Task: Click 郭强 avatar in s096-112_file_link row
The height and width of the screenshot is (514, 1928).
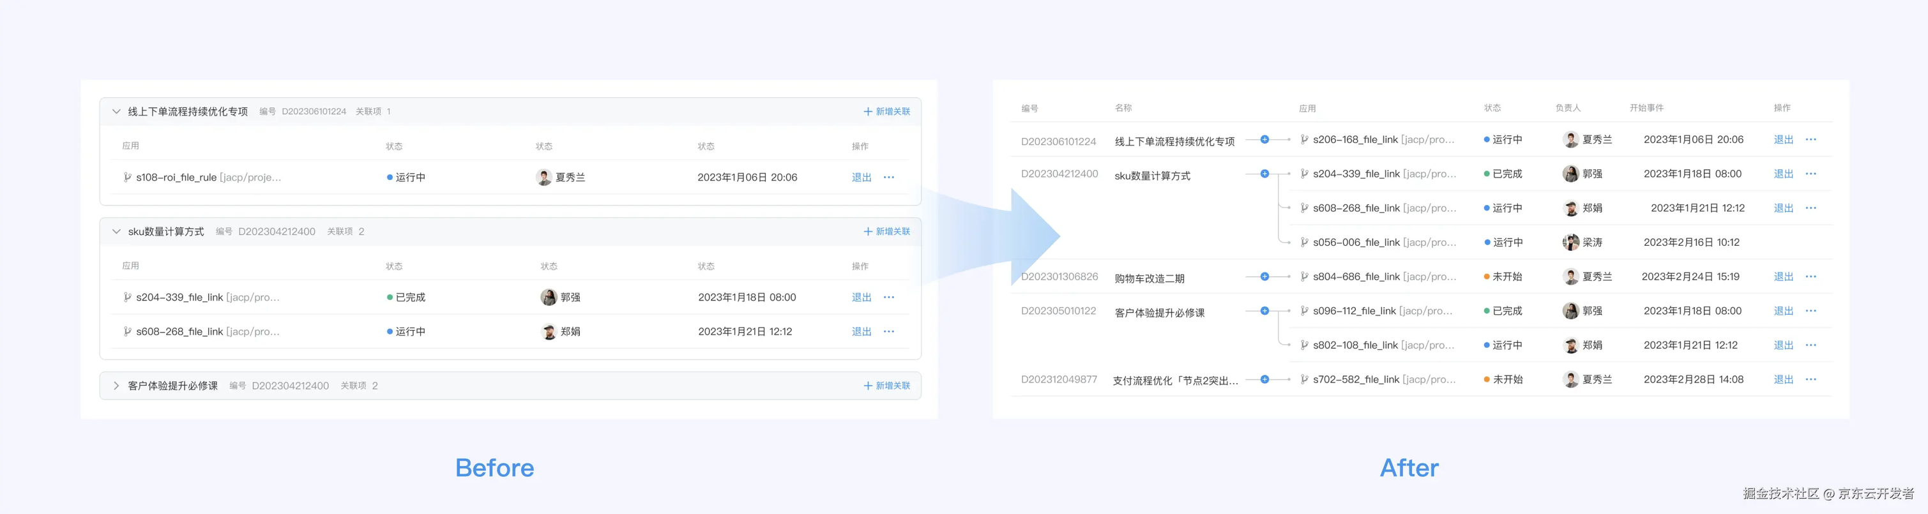Action: (x=1571, y=310)
